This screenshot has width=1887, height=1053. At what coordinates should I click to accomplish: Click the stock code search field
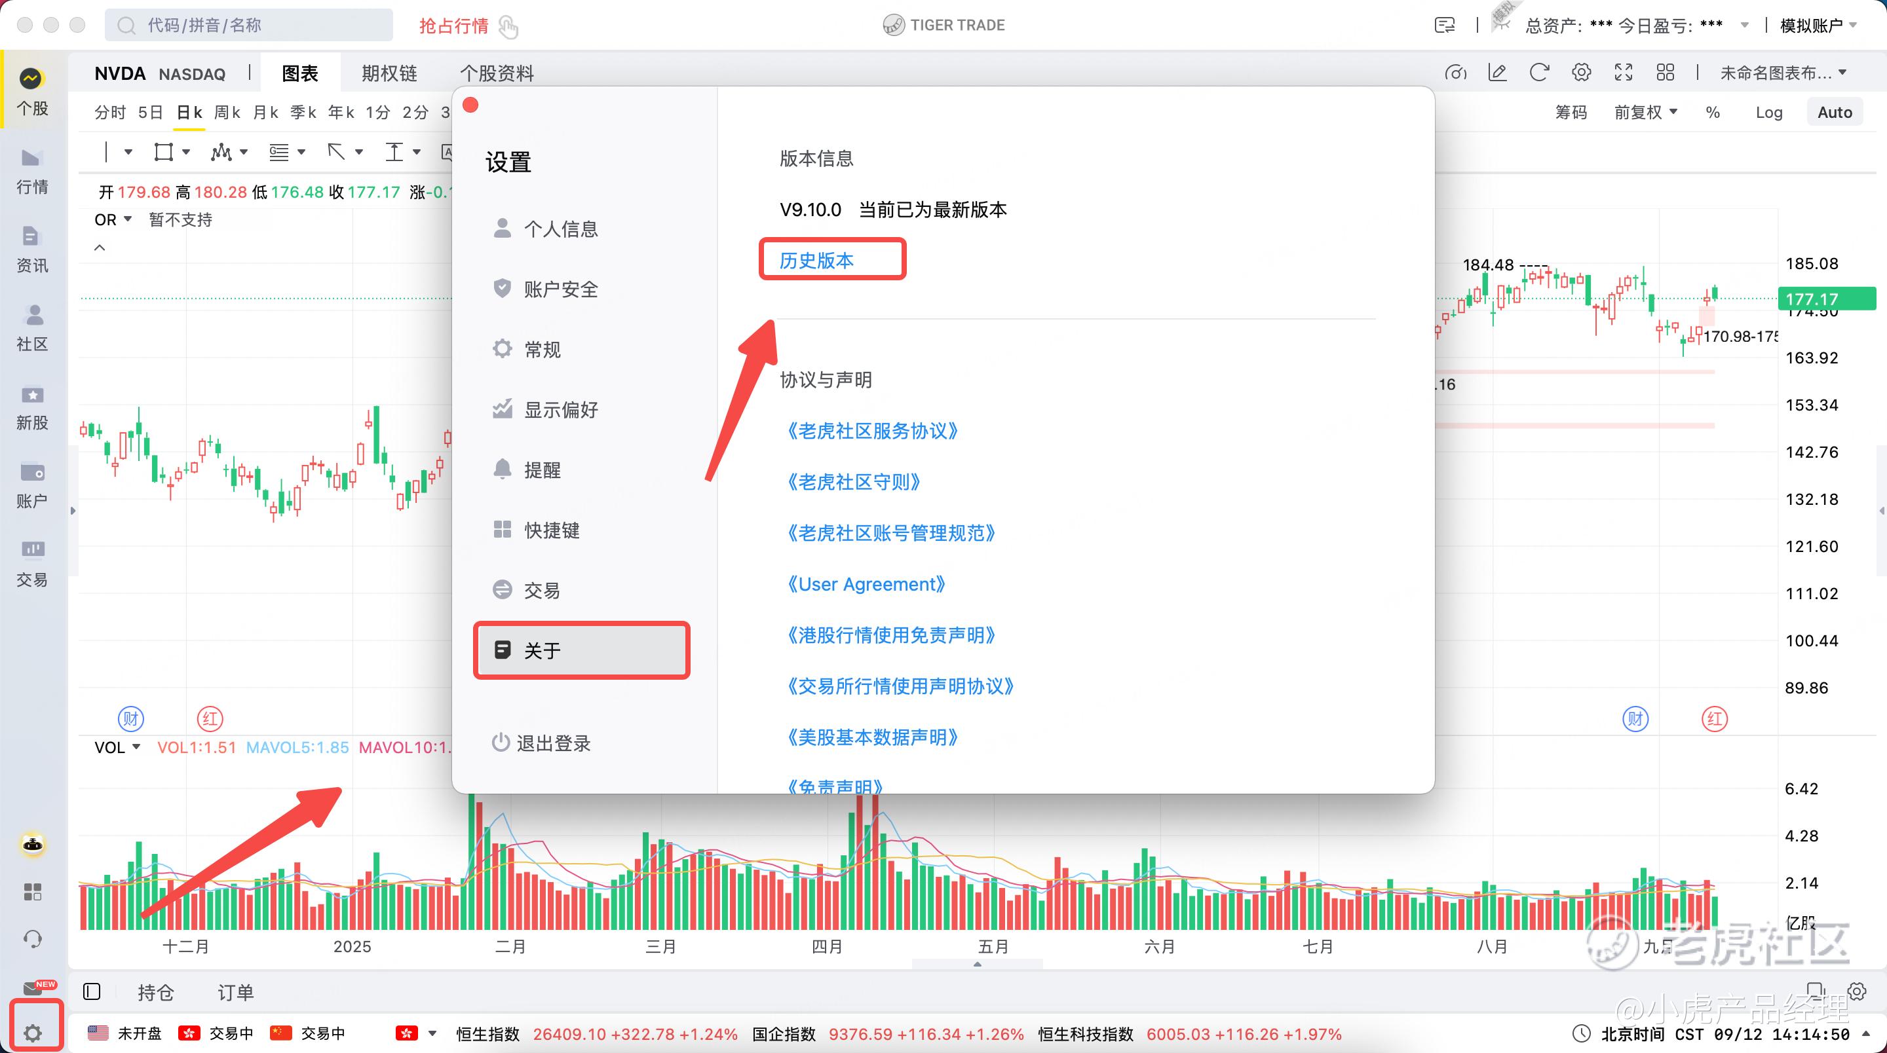tap(249, 26)
